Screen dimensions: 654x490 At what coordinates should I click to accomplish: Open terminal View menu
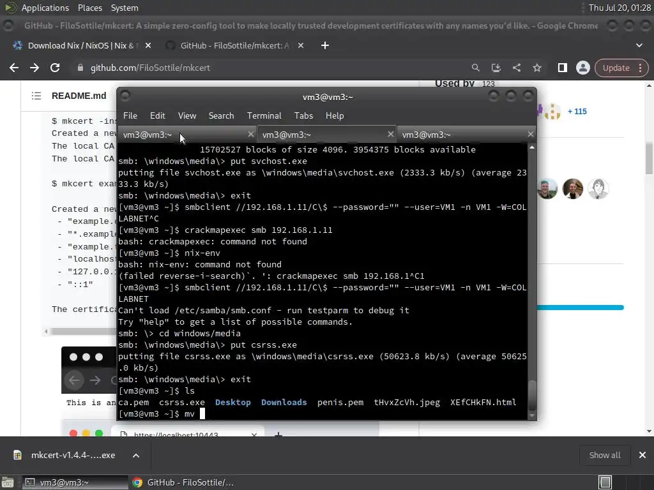(187, 116)
